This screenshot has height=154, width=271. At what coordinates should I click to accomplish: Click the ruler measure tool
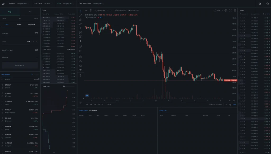tap(80, 47)
